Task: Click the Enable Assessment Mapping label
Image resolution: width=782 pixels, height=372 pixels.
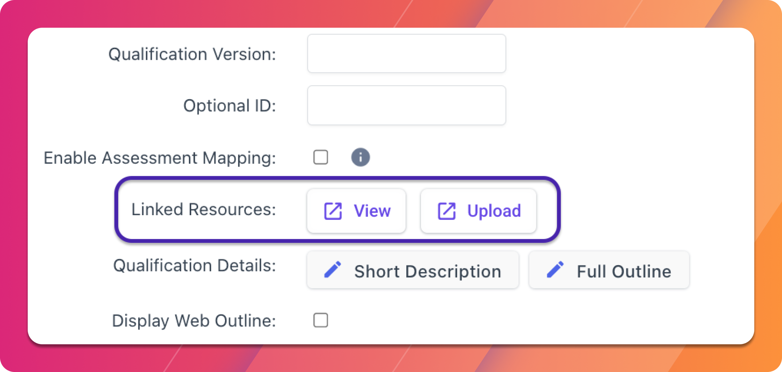Action: [160, 158]
